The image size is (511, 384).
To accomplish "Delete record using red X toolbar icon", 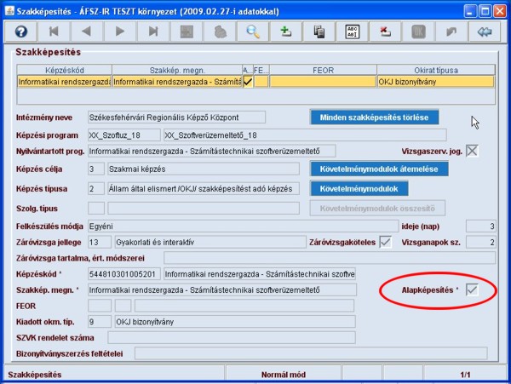I will pyautogui.click(x=384, y=32).
